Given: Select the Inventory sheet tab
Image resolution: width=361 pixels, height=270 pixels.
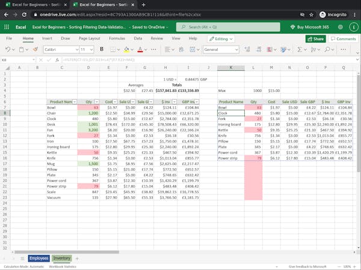Looking at the screenshot, I should tap(61, 259).
